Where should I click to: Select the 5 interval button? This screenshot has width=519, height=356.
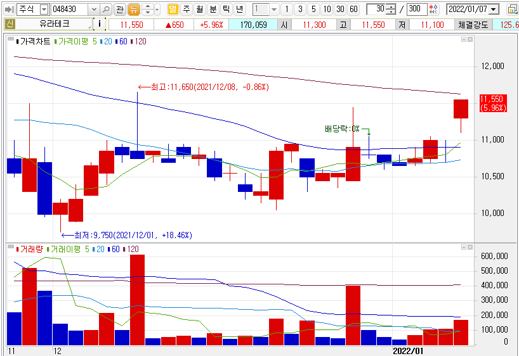pos(313,10)
